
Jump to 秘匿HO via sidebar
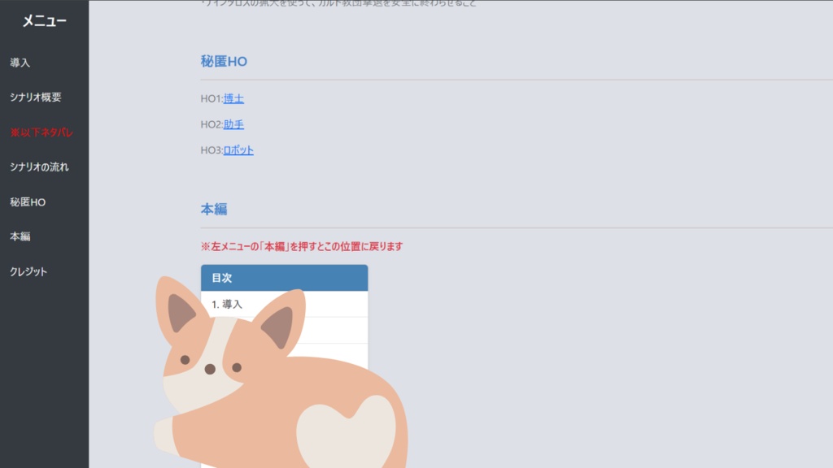pyautogui.click(x=28, y=202)
